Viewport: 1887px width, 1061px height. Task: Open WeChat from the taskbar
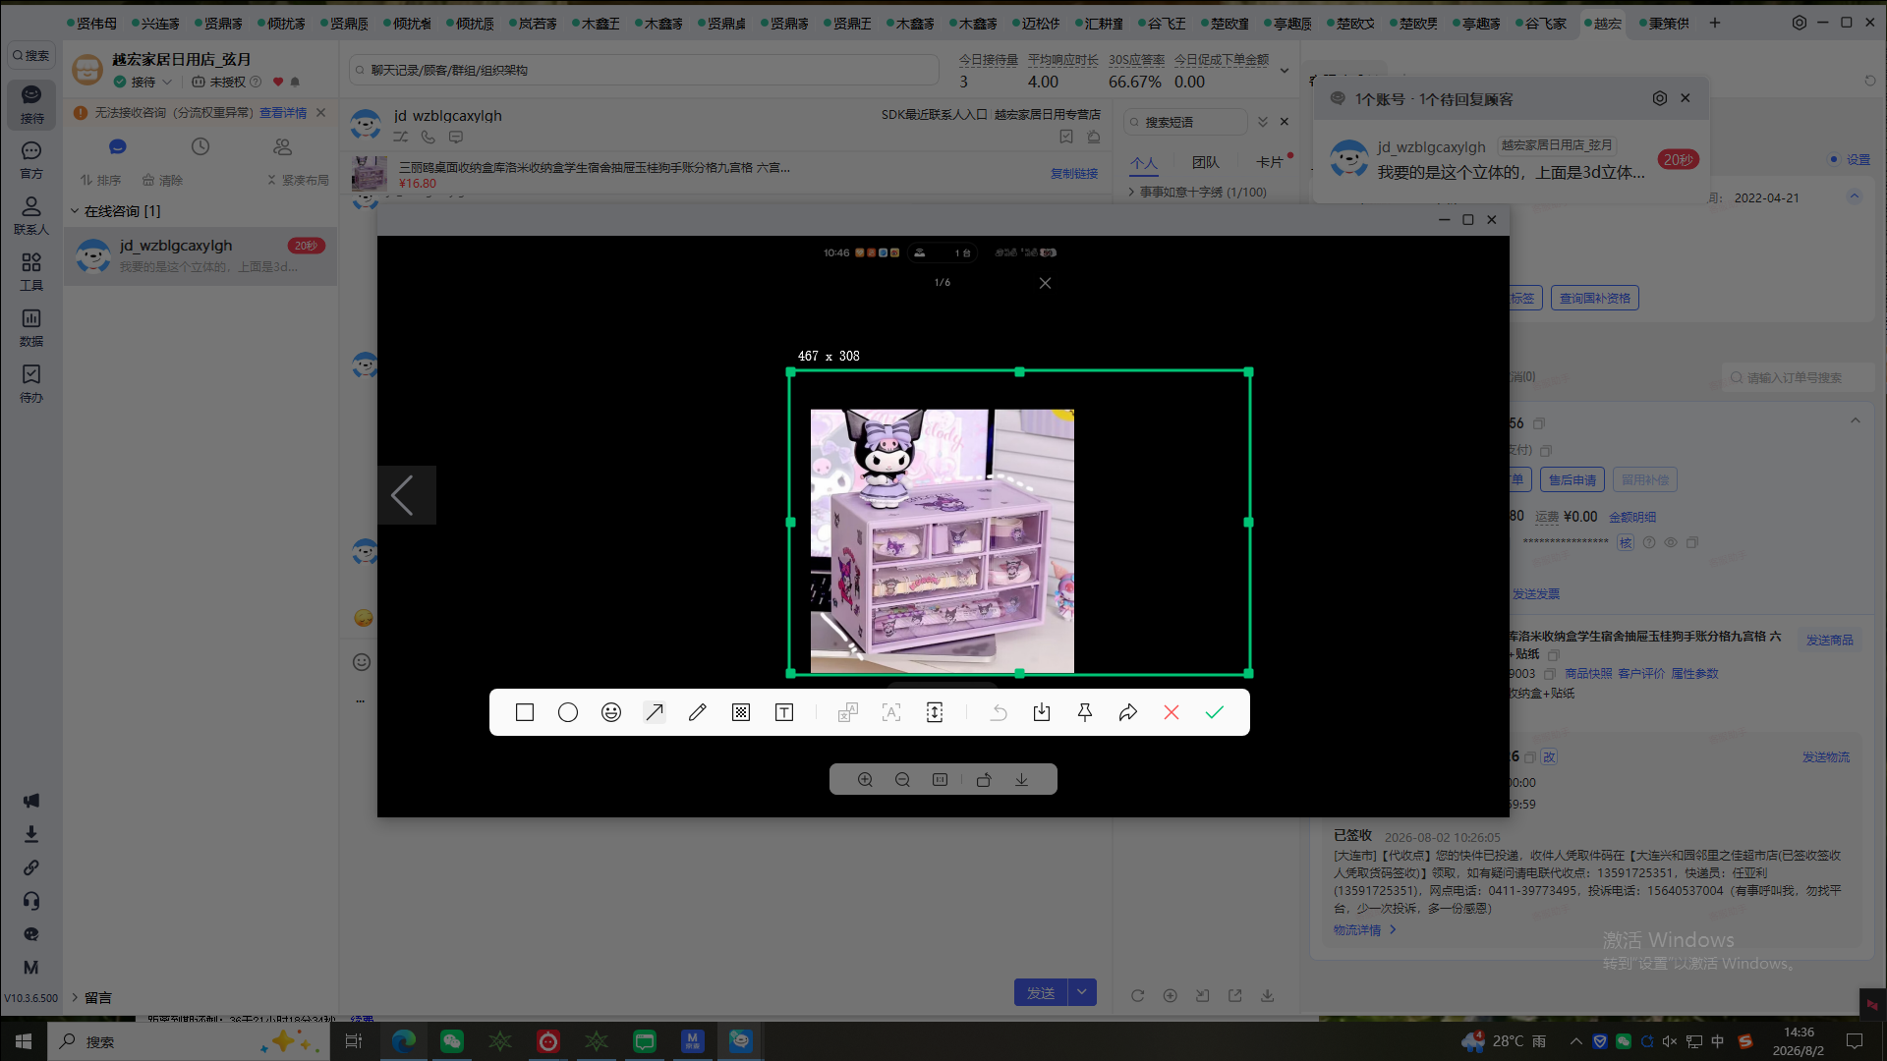pos(451,1041)
